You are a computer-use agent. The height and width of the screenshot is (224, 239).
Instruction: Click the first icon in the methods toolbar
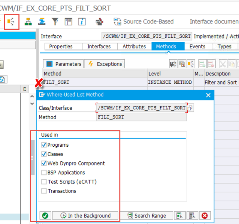[x=173, y=64]
